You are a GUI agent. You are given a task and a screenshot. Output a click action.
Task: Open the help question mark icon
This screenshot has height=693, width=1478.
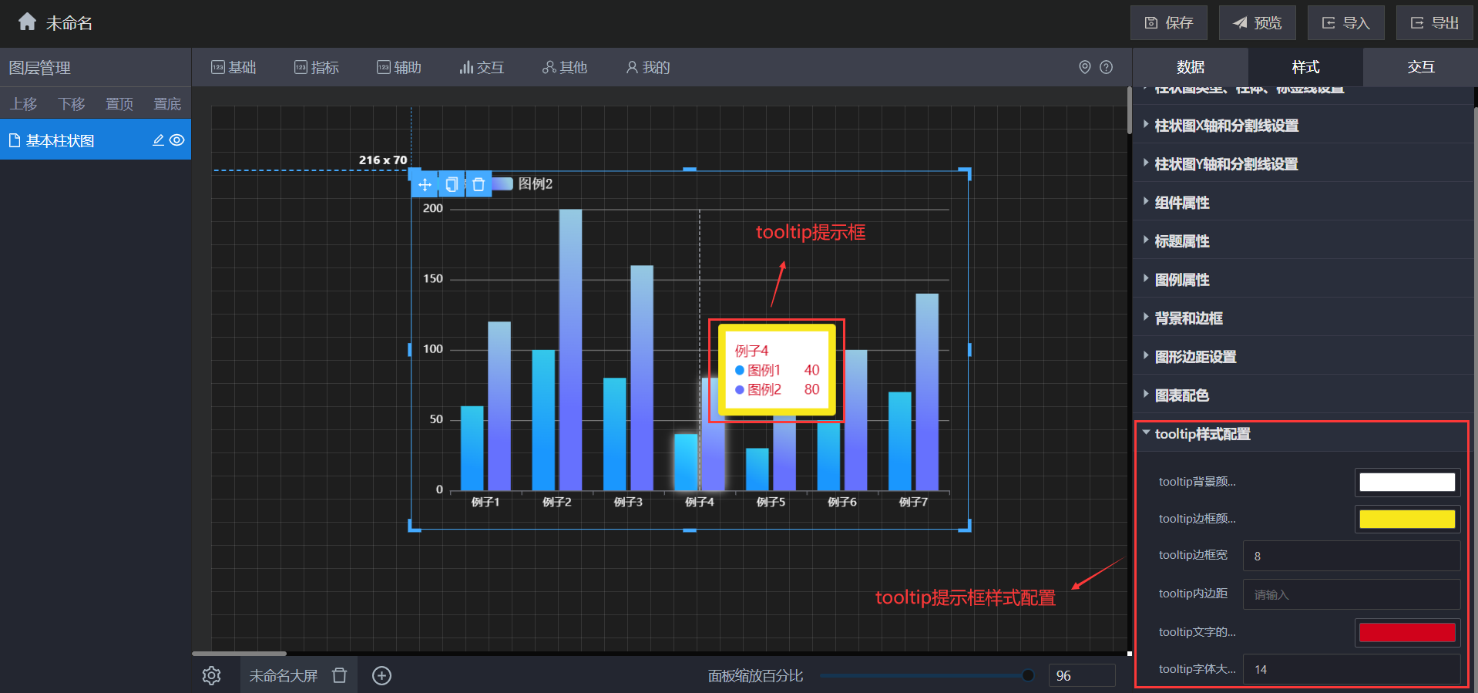1106,67
